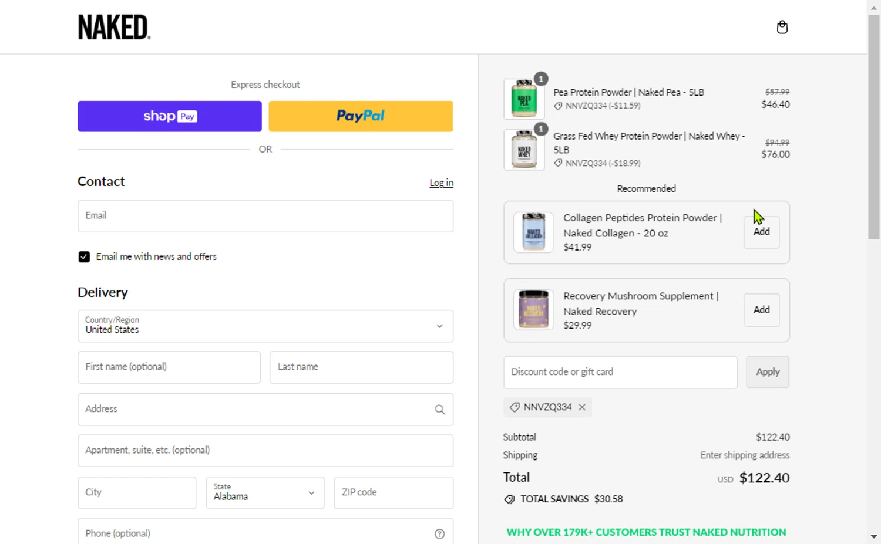Viewport: 881px width, 544px height.
Task: Pay with Shop Pay button
Action: pyautogui.click(x=170, y=116)
